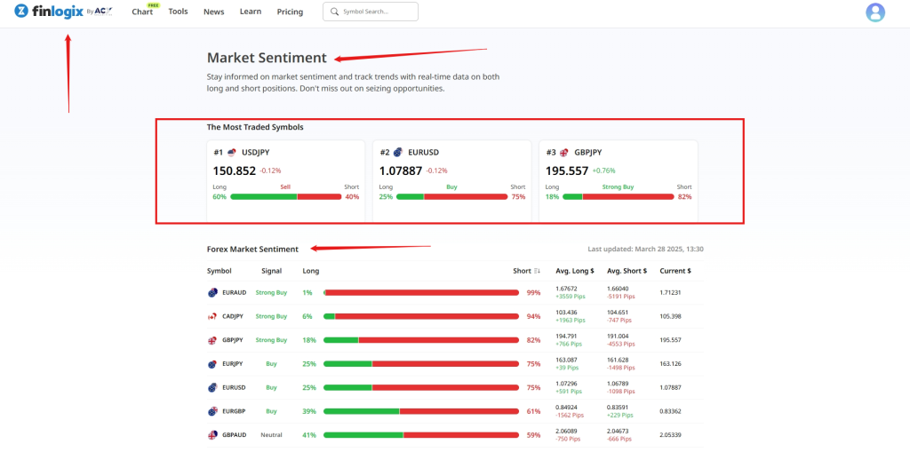910x452 pixels.
Task: Open the Chart menu item
Action: tap(142, 12)
